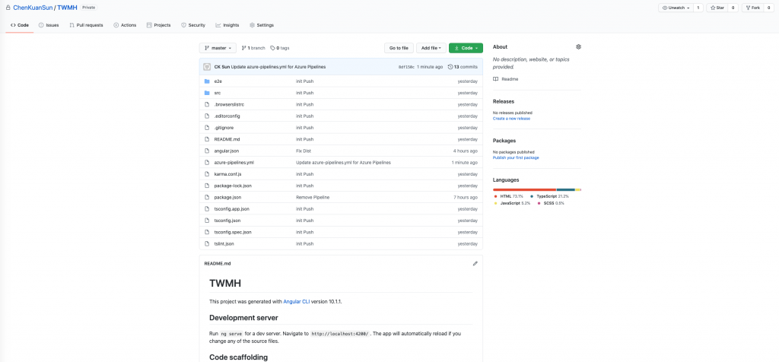779x362 pixels.
Task: Open the ChenKuanSun owner link
Action: (x=33, y=8)
